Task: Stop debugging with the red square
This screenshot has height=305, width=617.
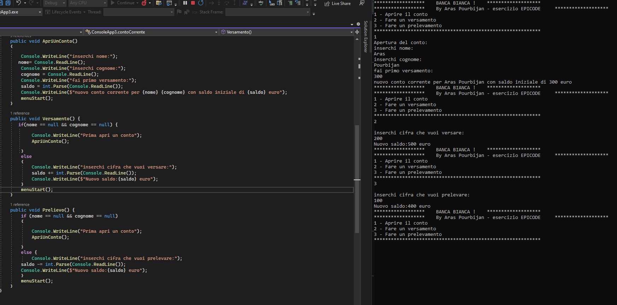Action: coord(193,3)
